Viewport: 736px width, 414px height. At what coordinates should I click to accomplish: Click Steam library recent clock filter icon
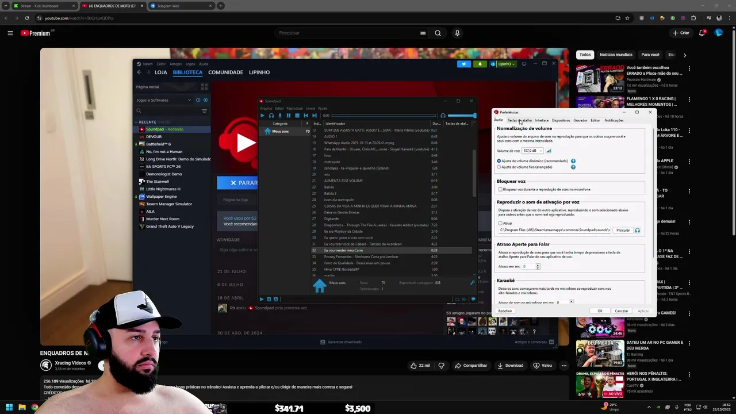[198, 100]
